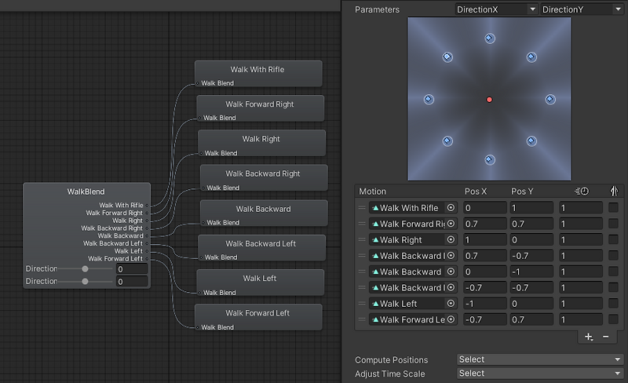
Task: Toggle mirror checkbox for Walk Backward Right row
Action: [613, 256]
